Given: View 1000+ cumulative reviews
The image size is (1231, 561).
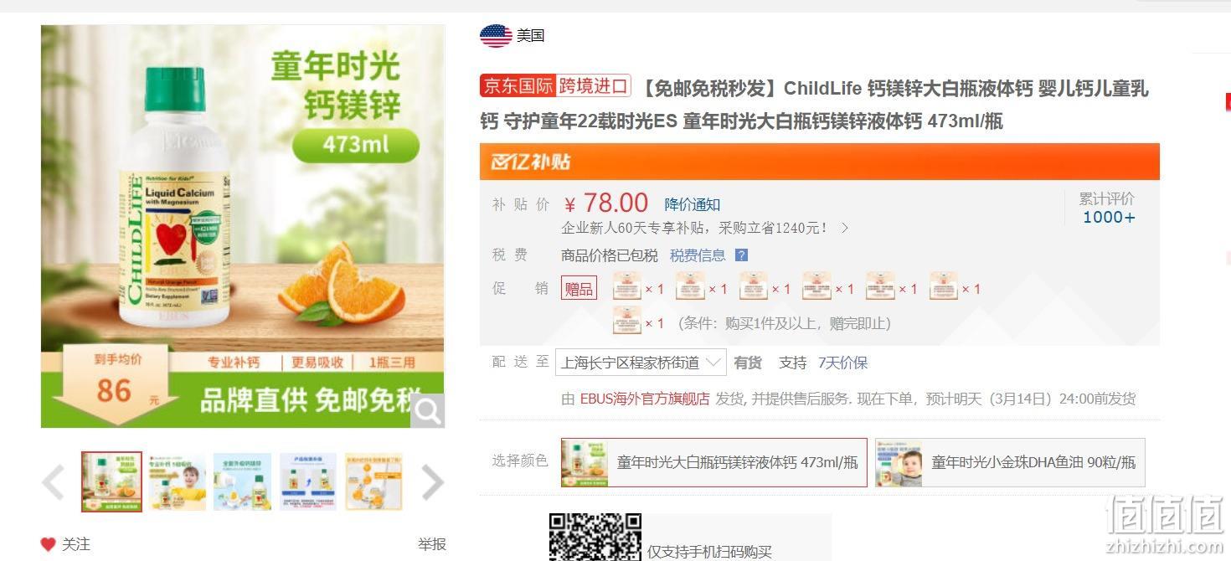Looking at the screenshot, I should [1109, 217].
